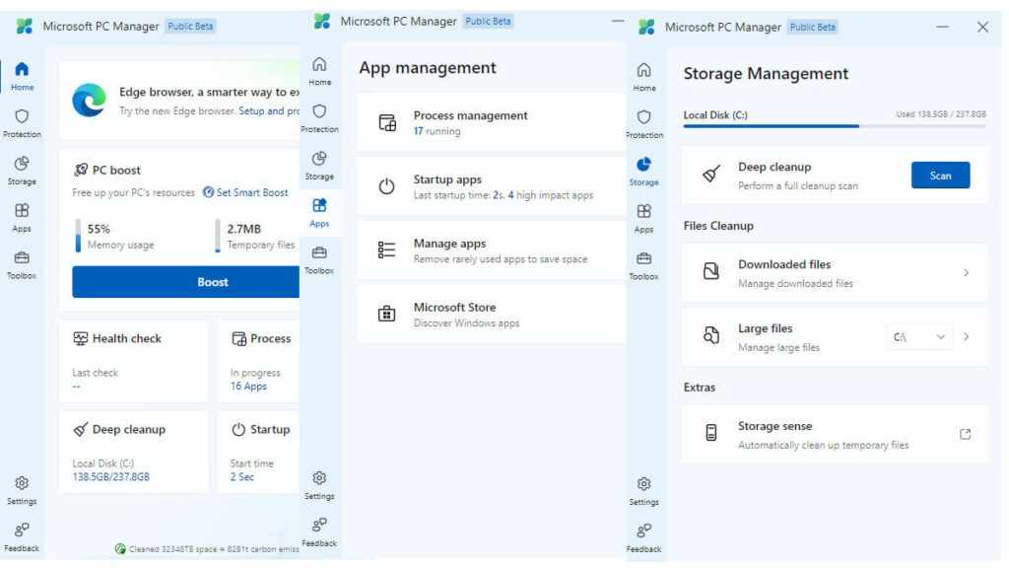Expand Large files with right chevron

click(966, 337)
